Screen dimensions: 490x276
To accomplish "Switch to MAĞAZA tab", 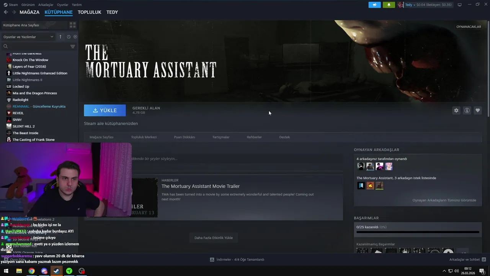I will coord(29,12).
